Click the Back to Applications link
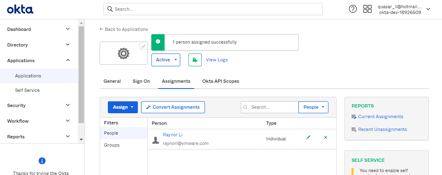Viewport: 442px width, 175px height. 124,29
